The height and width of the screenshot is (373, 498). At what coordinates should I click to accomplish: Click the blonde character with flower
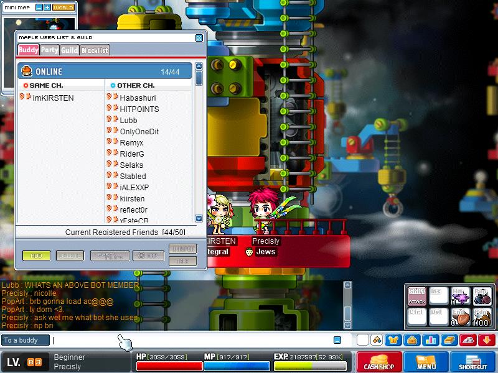(220, 213)
